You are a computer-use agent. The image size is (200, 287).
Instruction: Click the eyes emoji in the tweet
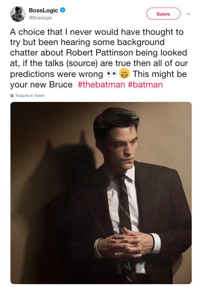pos(112,74)
